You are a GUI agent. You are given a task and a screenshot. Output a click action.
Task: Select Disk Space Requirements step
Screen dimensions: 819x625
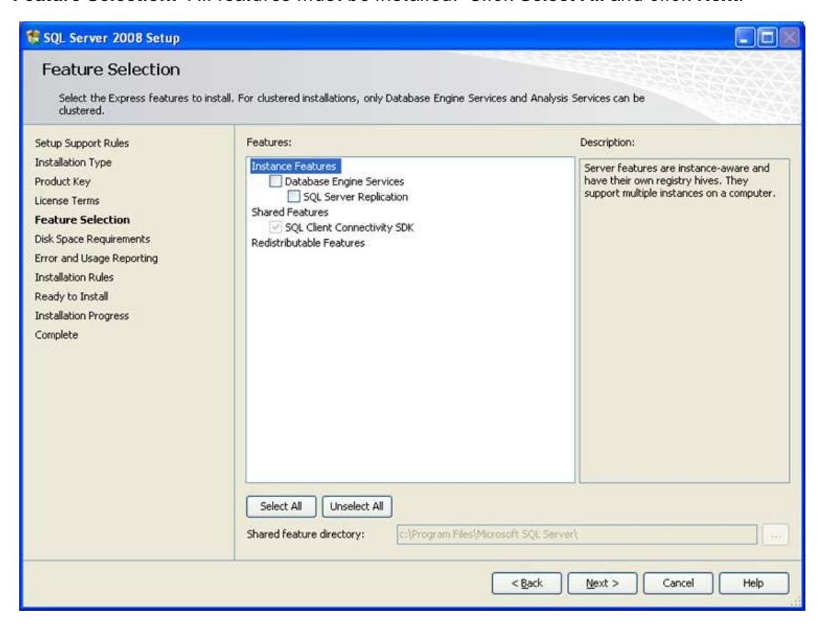coord(92,239)
